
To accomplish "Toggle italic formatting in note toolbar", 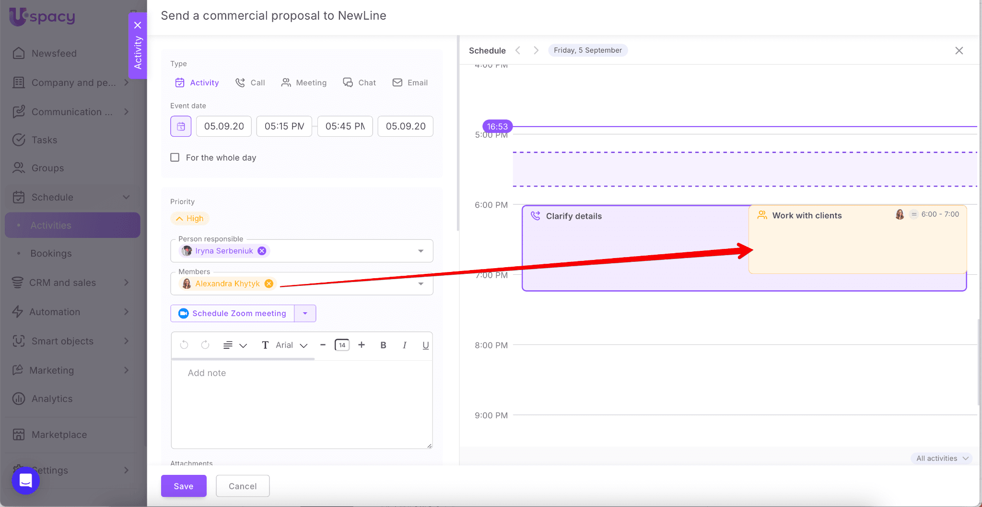I will (404, 345).
